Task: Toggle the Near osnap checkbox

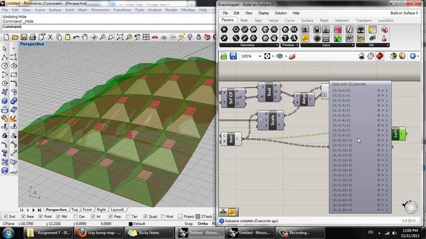Action: [23, 216]
